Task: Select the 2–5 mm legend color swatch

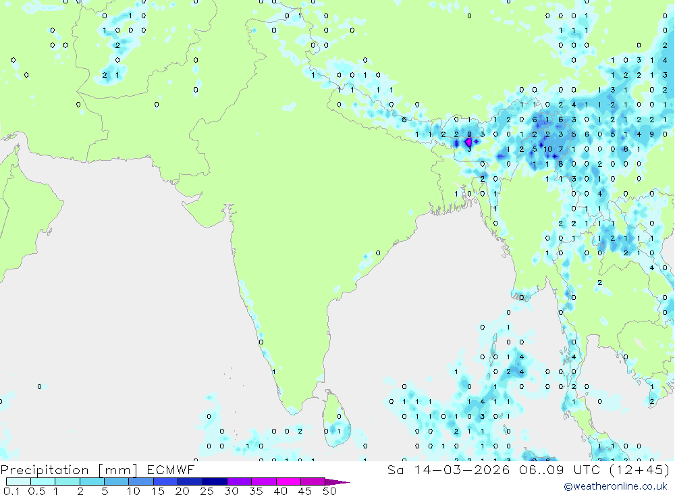Action: (x=92, y=481)
